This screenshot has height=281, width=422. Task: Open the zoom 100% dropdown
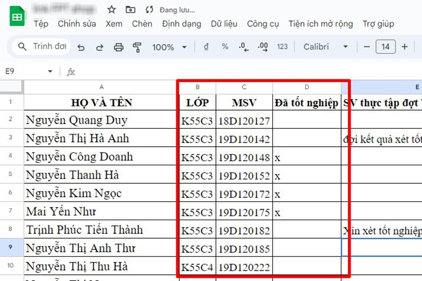169,47
